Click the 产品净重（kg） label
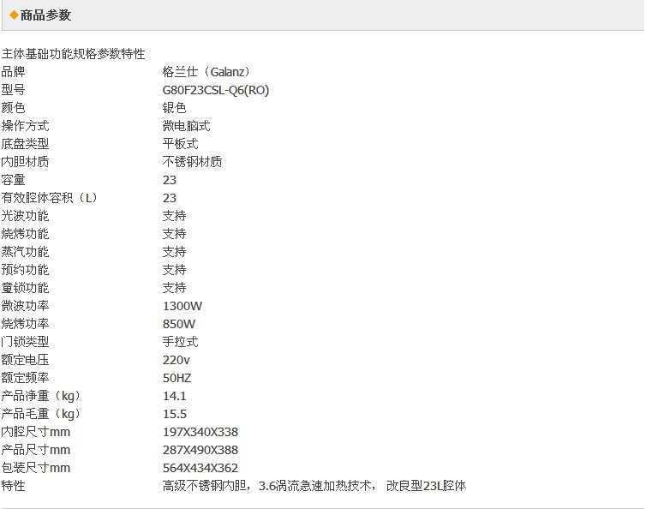The height and width of the screenshot is (509, 646). pyautogui.click(x=41, y=396)
